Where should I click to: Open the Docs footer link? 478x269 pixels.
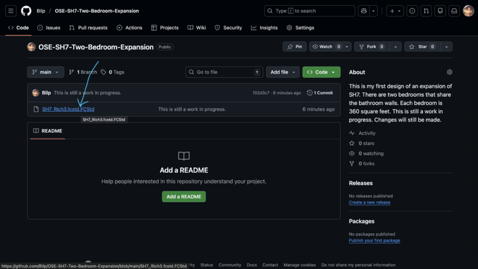pyautogui.click(x=252, y=265)
